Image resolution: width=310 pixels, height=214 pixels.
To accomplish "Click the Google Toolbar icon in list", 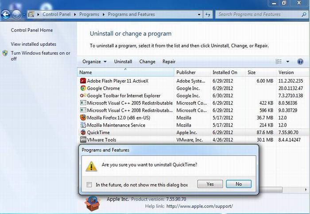I will pyautogui.click(x=83, y=95).
